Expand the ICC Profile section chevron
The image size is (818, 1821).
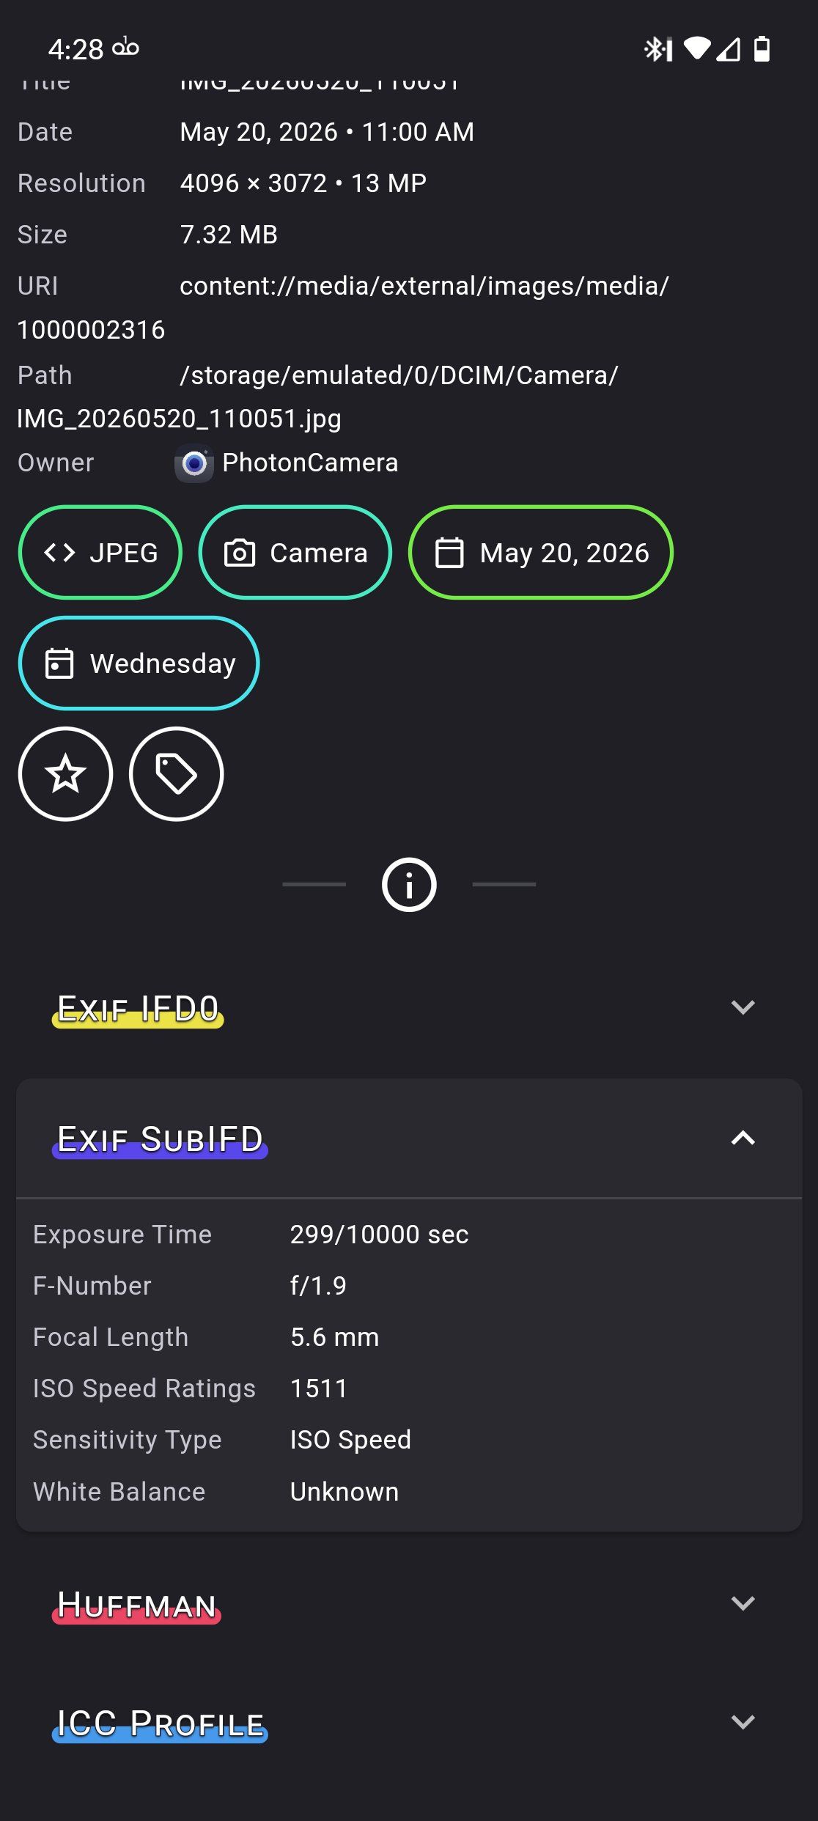743,1722
